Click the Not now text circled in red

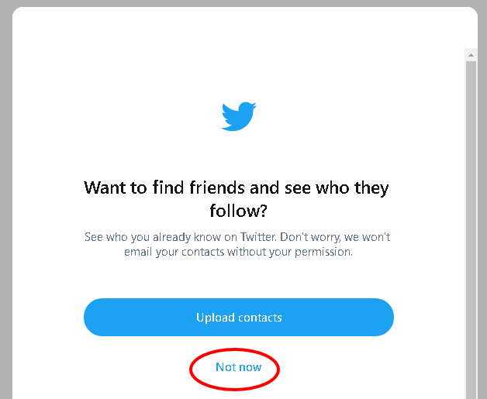pos(239,367)
